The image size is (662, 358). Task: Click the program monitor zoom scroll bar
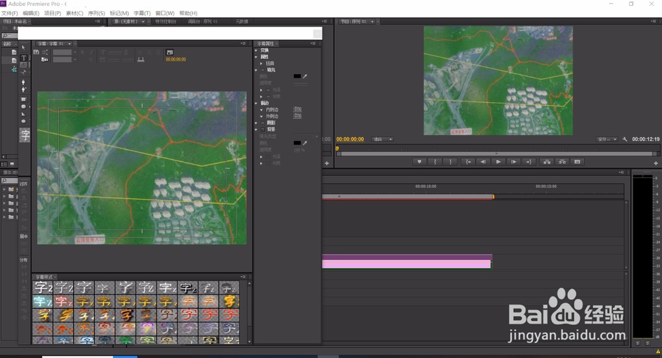tap(496, 154)
